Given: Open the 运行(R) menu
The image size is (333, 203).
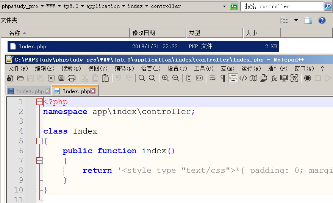Looking at the screenshot, I should [x=251, y=69].
